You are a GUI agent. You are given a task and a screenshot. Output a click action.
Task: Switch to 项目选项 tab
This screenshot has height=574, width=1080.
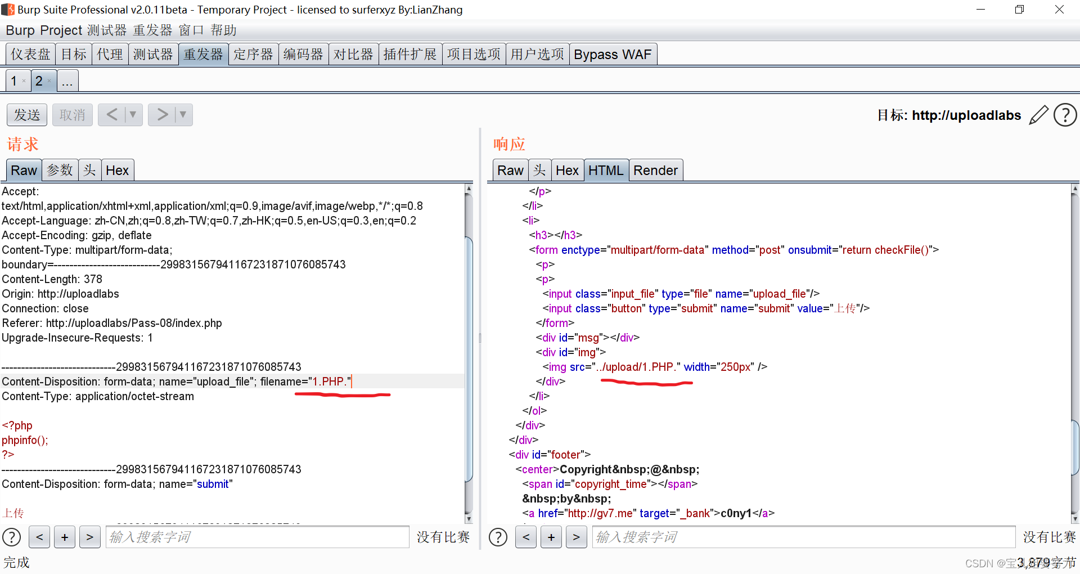click(474, 55)
